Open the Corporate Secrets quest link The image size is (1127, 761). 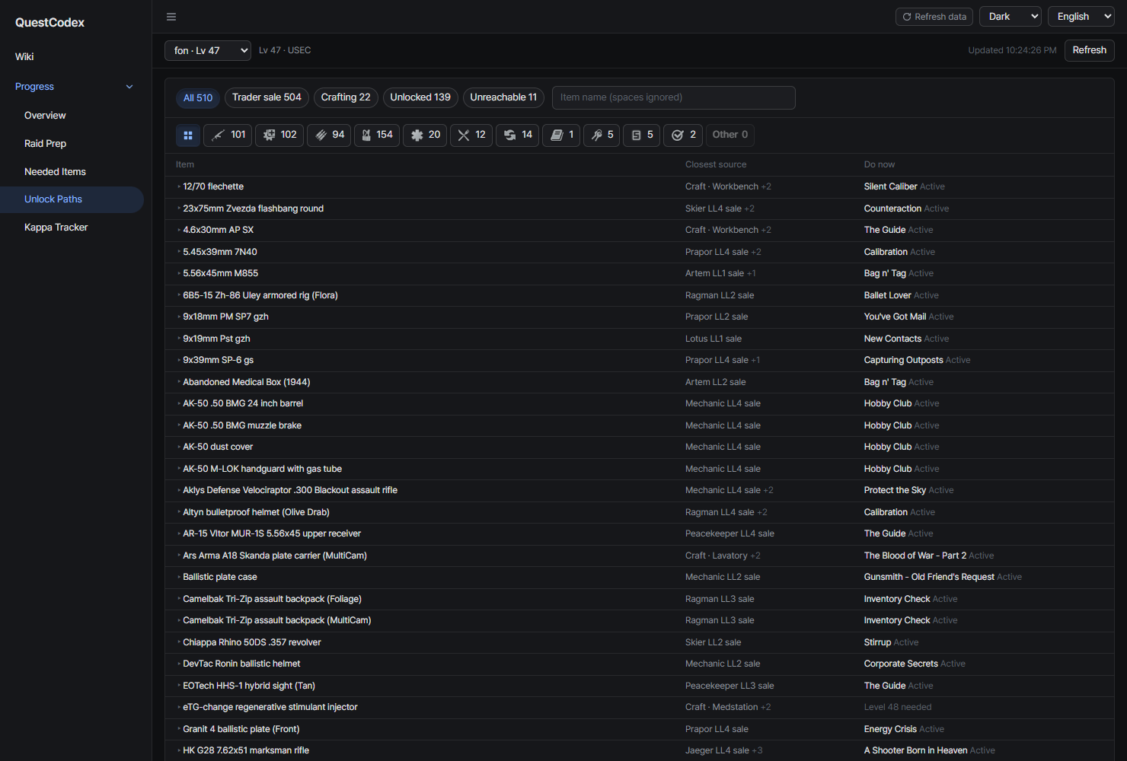point(901,664)
